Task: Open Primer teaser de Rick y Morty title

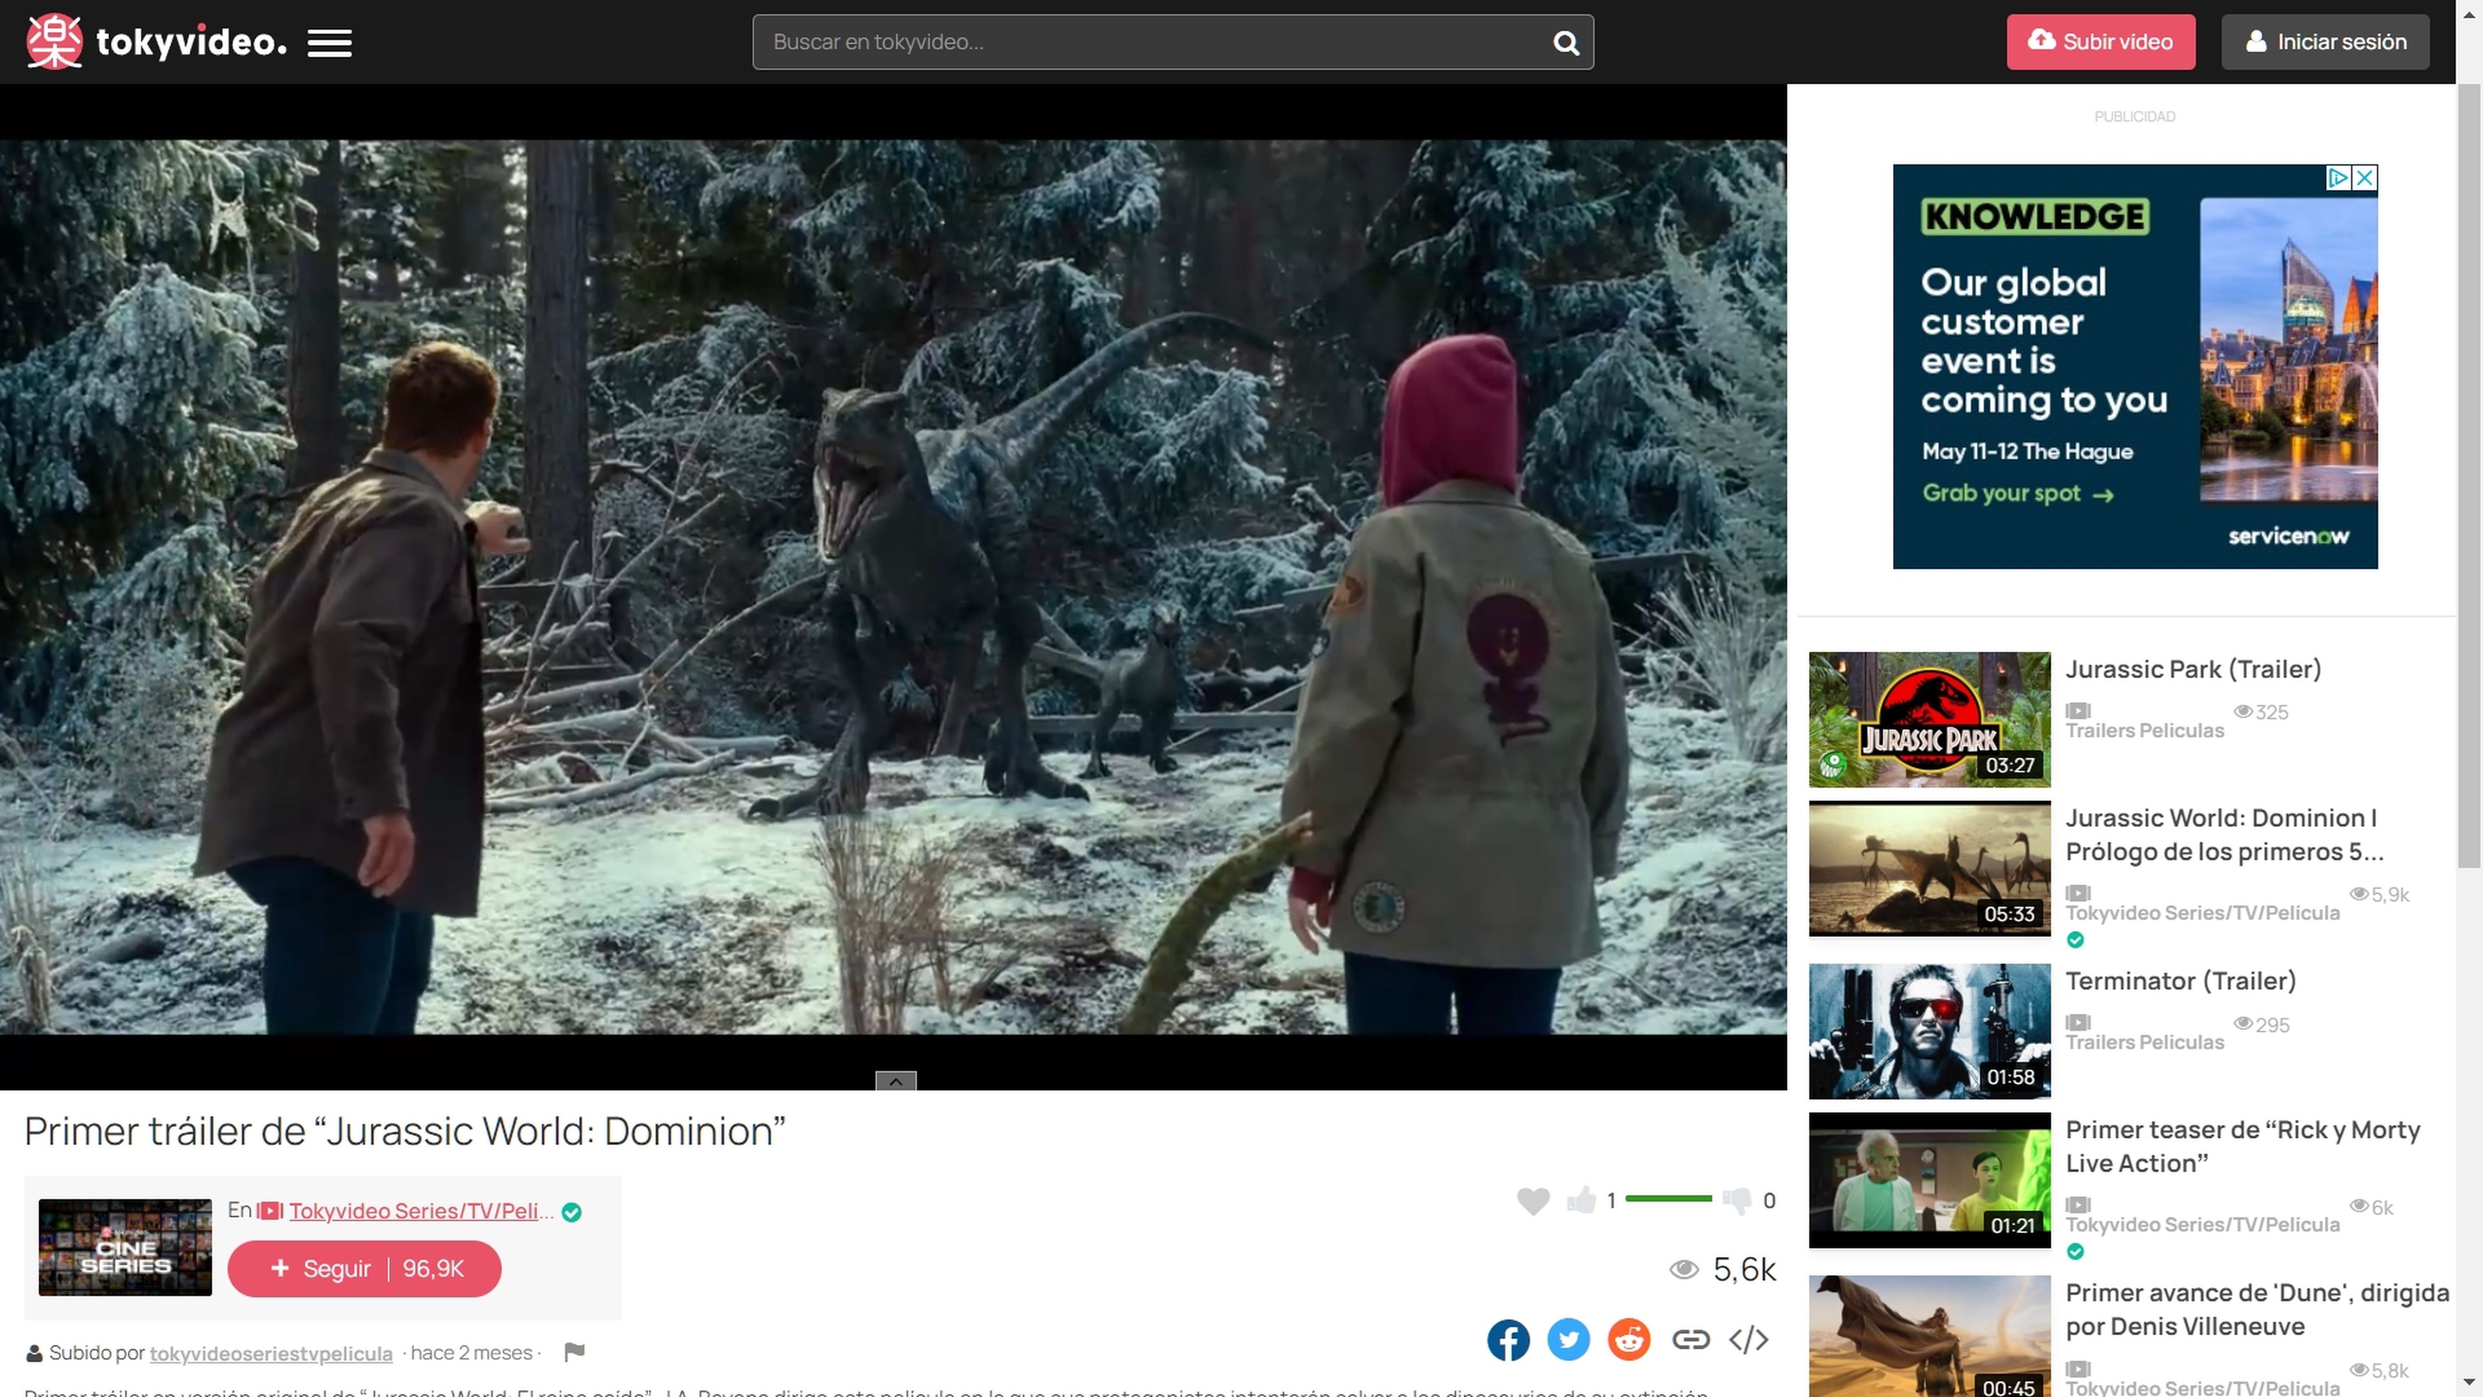Action: 2242,1146
